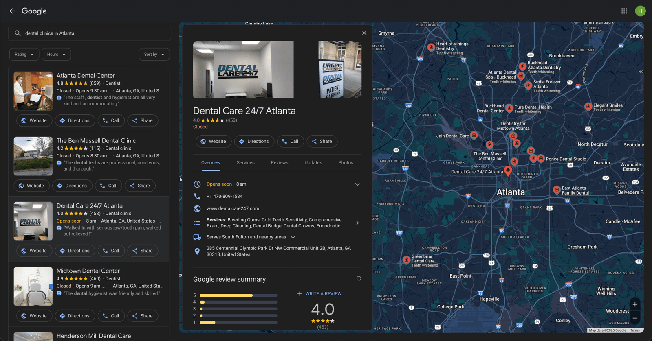Open the Midtown Dental Center listing title
This screenshot has width=652, height=341.
(x=88, y=271)
